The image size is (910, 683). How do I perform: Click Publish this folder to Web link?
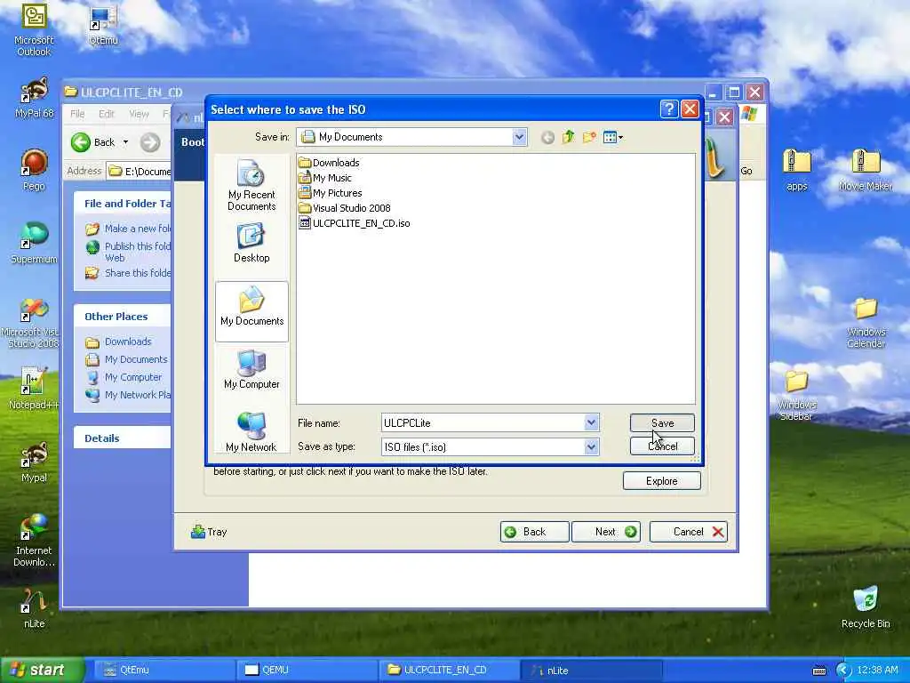click(x=128, y=252)
